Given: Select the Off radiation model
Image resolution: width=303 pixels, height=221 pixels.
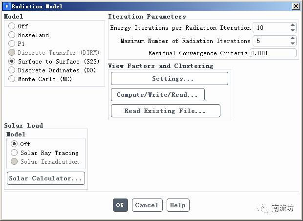Looking at the screenshot, I should pyautogui.click(x=12, y=26).
